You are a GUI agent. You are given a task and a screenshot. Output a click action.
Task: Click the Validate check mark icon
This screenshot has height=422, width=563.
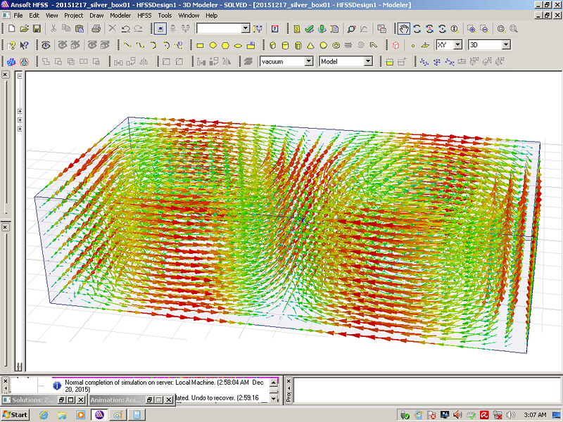click(310, 29)
